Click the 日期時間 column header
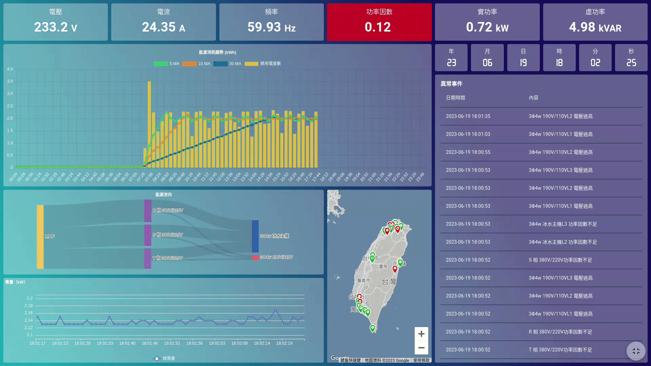 (x=455, y=98)
